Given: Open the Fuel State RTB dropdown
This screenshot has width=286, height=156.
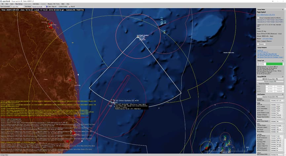Looking at the screenshot, I should click(277, 142).
